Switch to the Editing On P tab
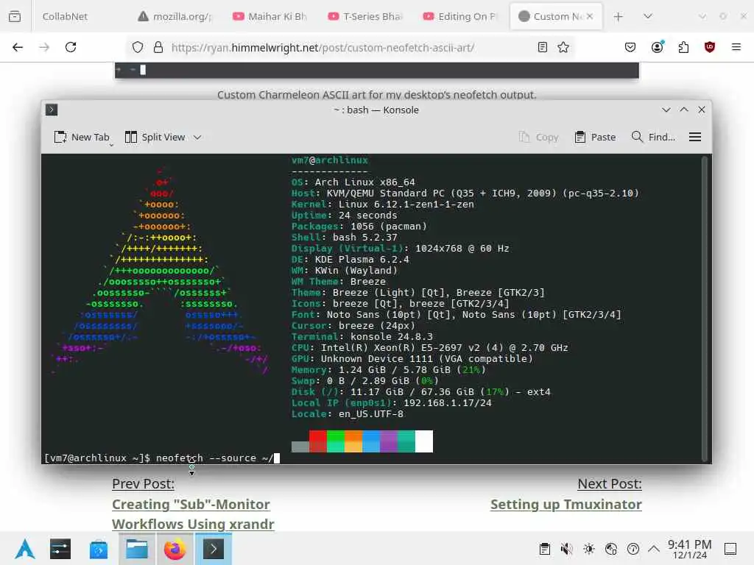Image resolution: width=754 pixels, height=565 pixels. click(x=461, y=16)
